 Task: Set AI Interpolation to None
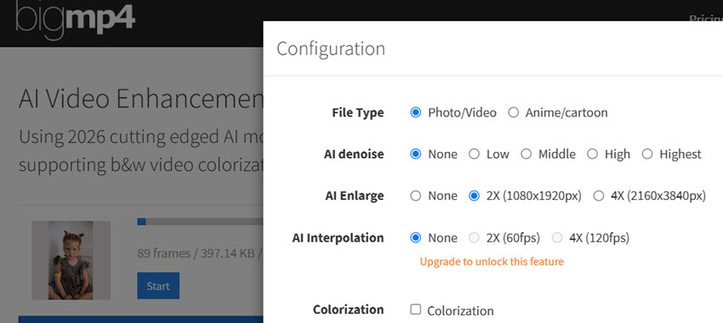pyautogui.click(x=415, y=238)
